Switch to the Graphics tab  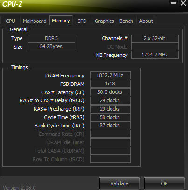point(104,21)
